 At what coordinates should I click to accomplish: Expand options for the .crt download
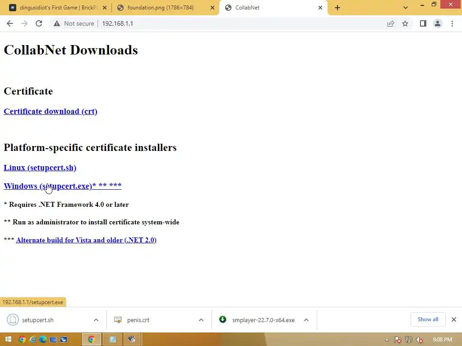(x=201, y=320)
